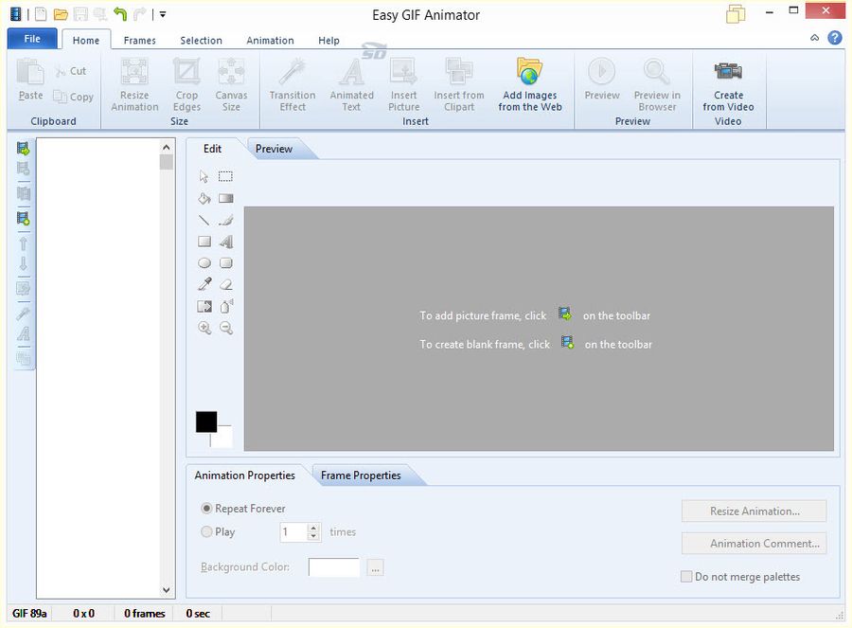Click Create from Video
Screen dimensions: 852x628
coord(728,85)
